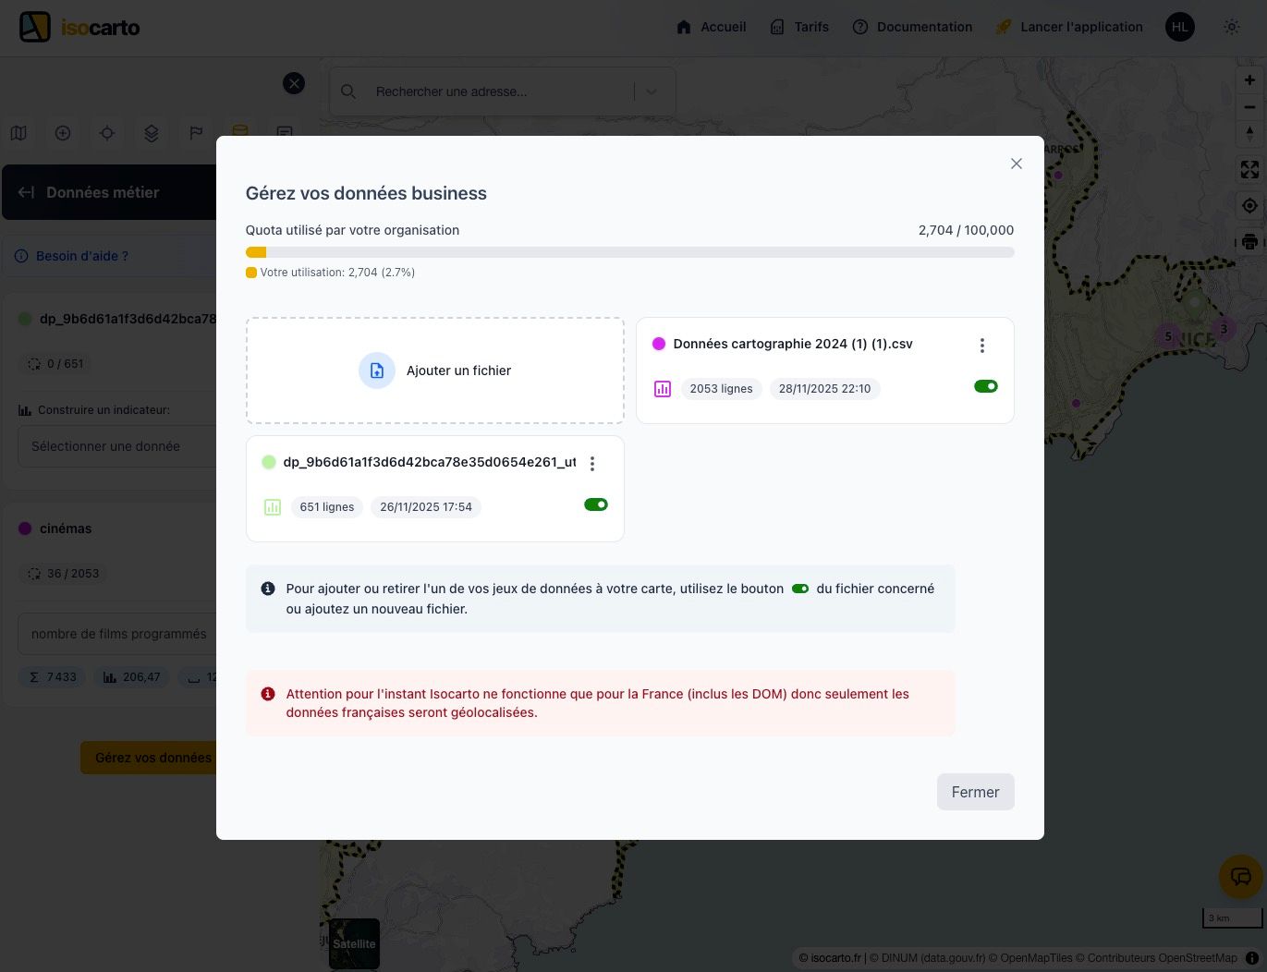Image resolution: width=1267 pixels, height=972 pixels.
Task: Open three-dot menu for dp_9b6d61 file
Action: point(591,463)
